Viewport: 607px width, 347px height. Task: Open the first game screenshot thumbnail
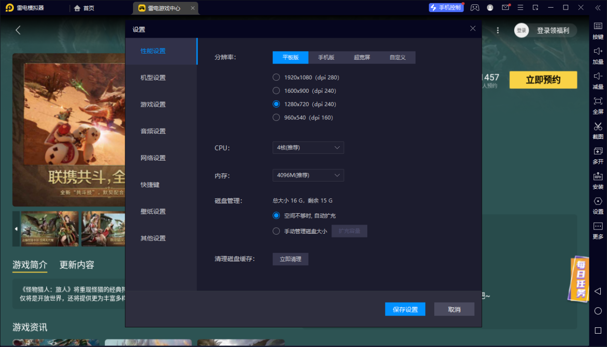[x=49, y=228]
